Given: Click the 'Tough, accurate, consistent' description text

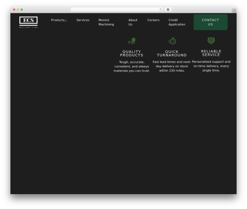Looking at the screenshot, I should 131,66.
